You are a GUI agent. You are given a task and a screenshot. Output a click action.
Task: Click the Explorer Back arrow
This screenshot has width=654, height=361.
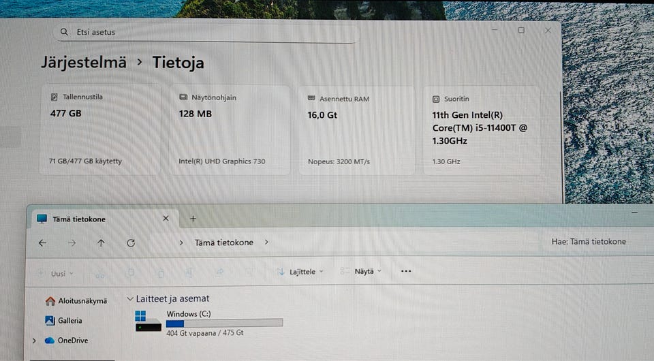tap(42, 242)
